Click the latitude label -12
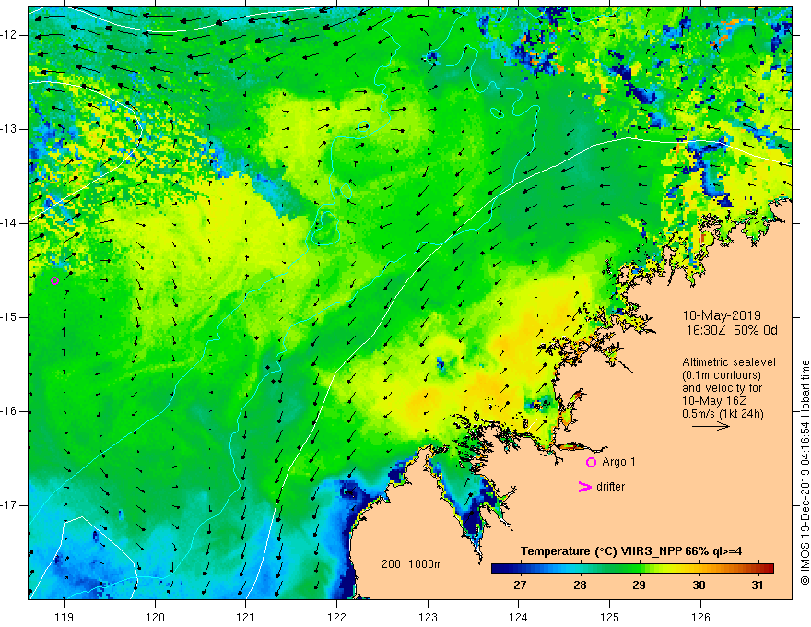Image resolution: width=811 pixels, height=627 pixels. coord(9,35)
